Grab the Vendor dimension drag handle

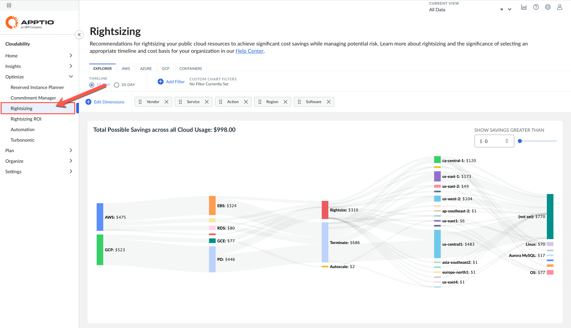[x=140, y=102]
